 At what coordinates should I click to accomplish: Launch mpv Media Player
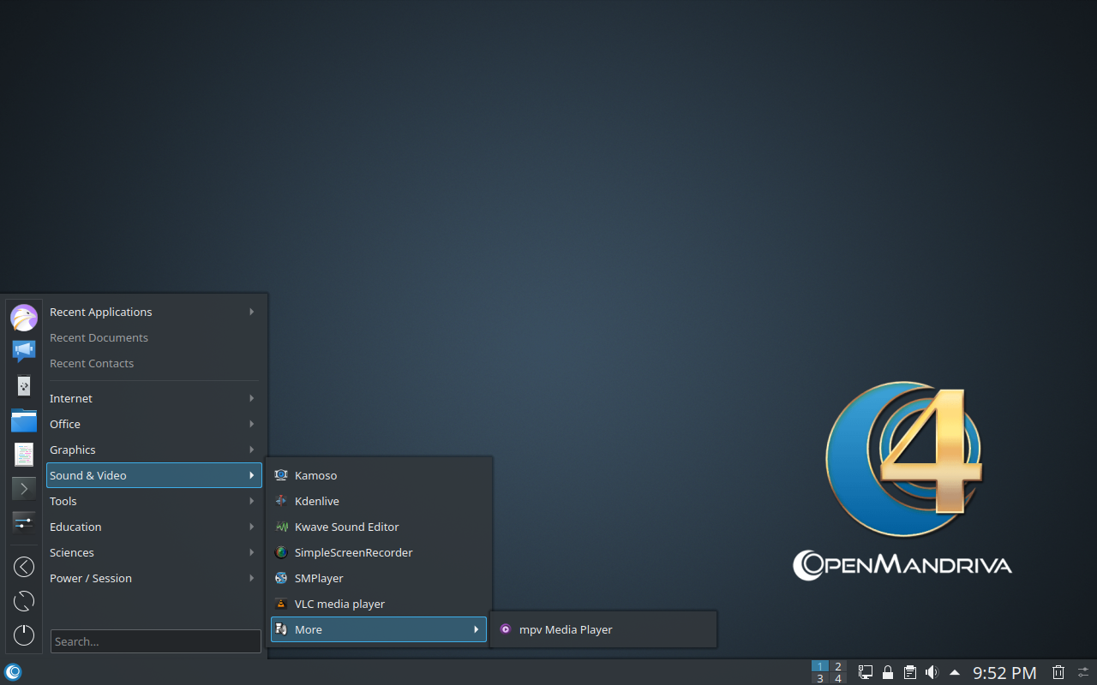tap(566, 629)
